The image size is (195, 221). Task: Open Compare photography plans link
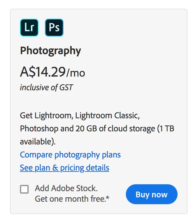coord(70,155)
